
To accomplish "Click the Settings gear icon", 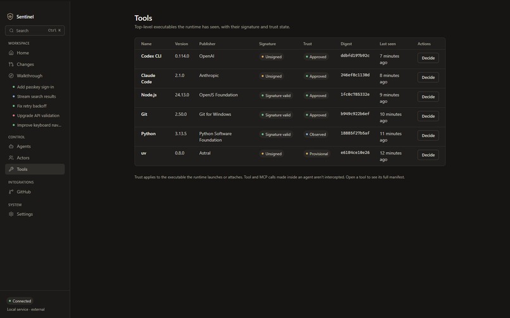I will point(11,214).
